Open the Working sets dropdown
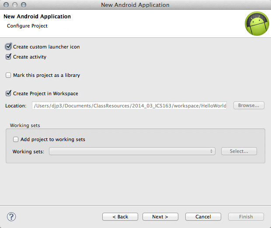 [132, 151]
